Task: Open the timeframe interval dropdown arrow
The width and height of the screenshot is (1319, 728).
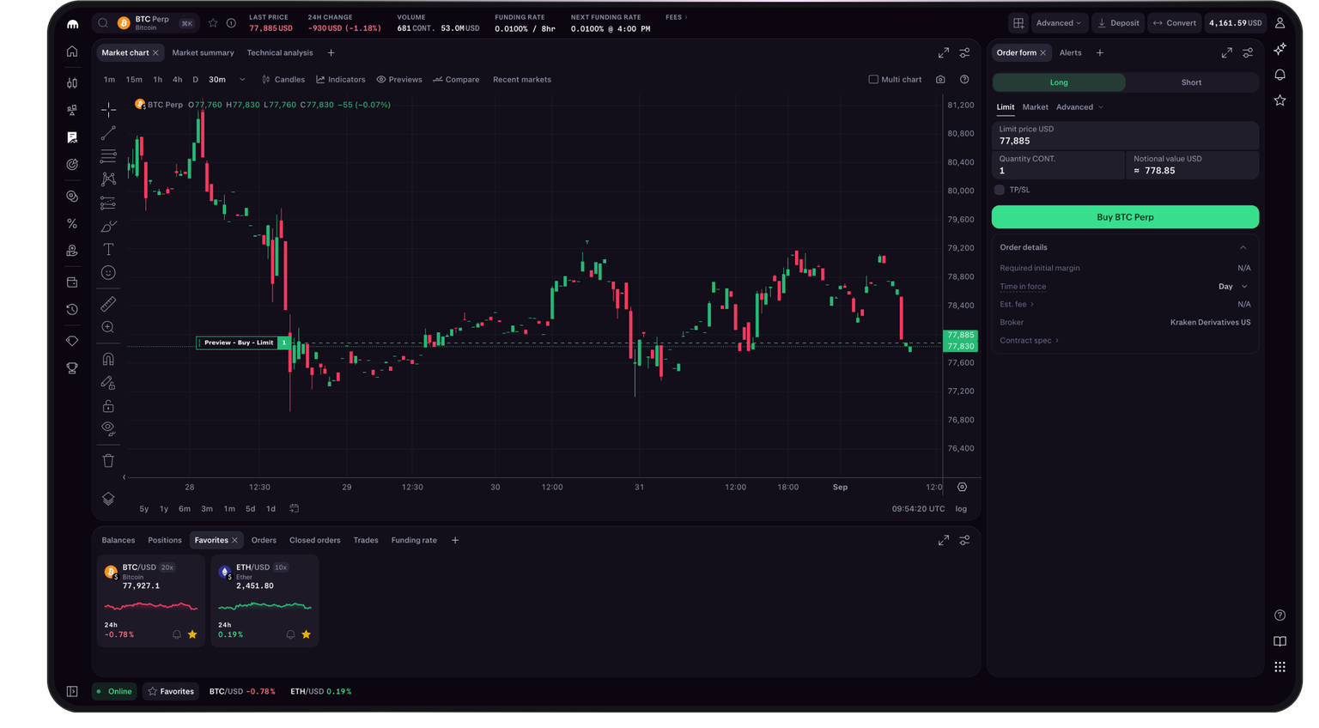Action: 242,80
